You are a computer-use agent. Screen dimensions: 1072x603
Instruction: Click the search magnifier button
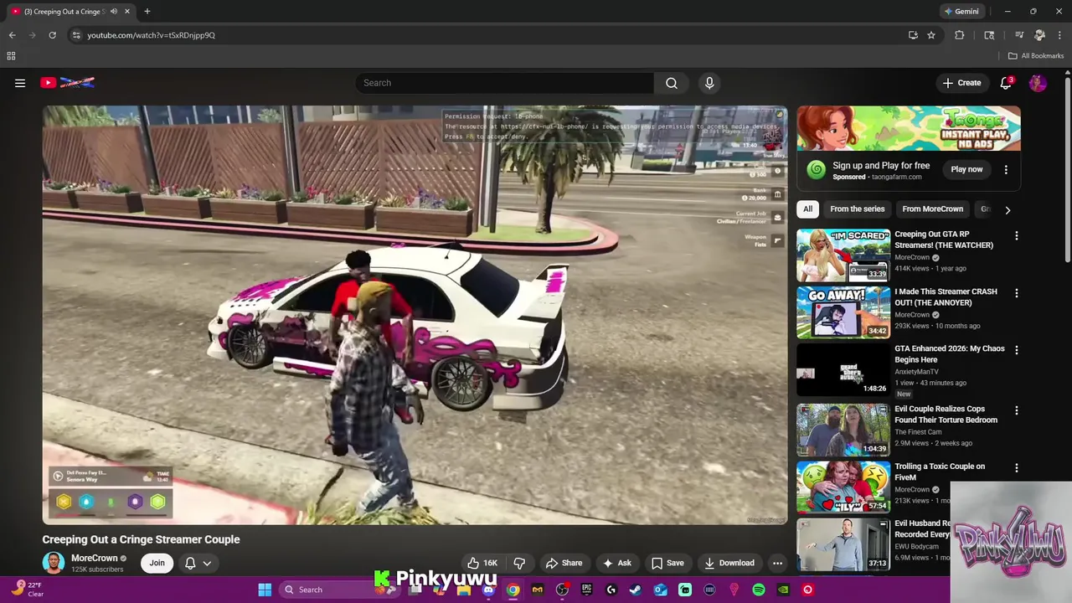(672, 83)
